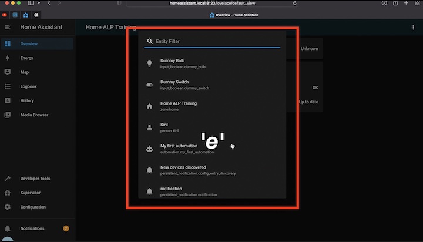Open the Developer Tools hammer icon
The width and height of the screenshot is (423, 242).
tap(8, 179)
